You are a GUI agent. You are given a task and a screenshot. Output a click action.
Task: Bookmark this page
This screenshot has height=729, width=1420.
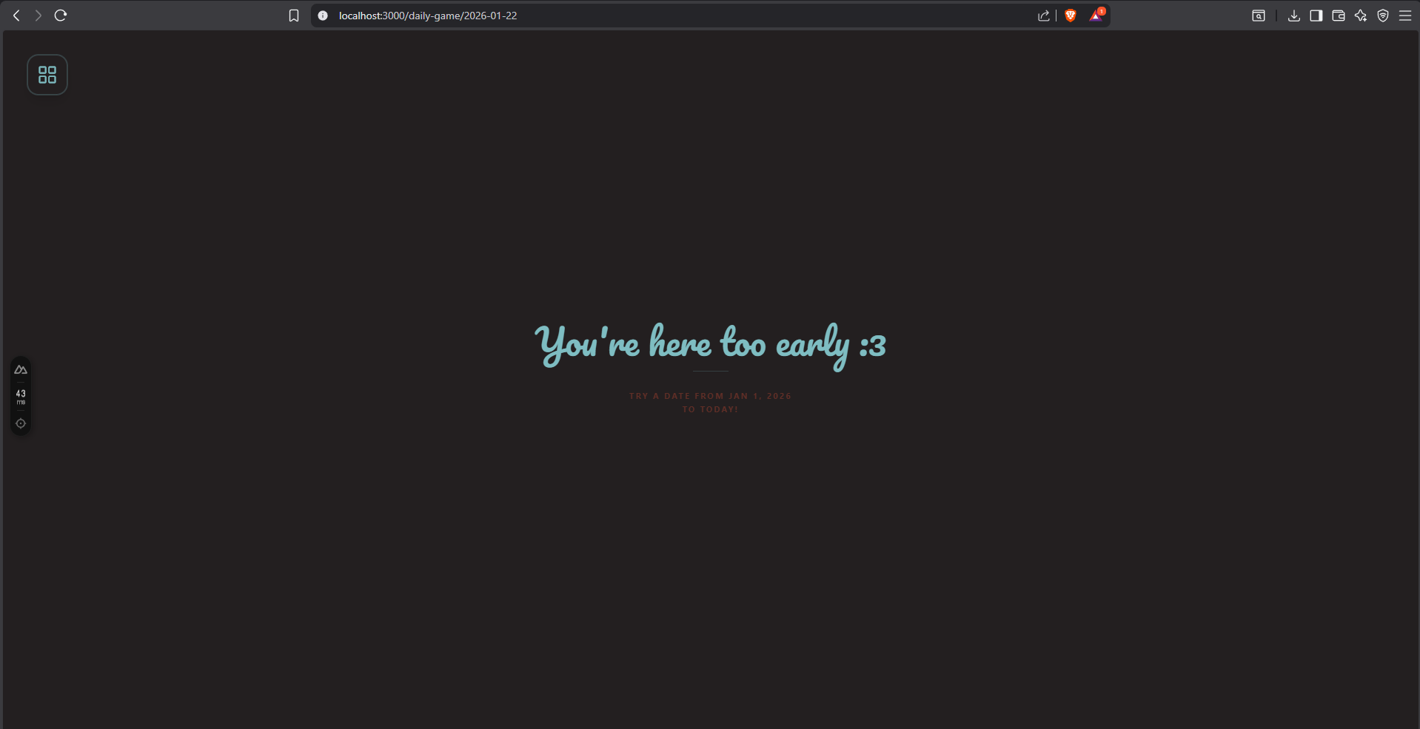tap(294, 16)
